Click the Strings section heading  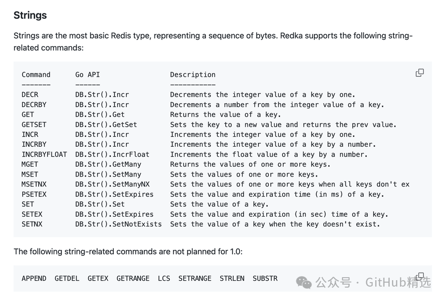30,15
